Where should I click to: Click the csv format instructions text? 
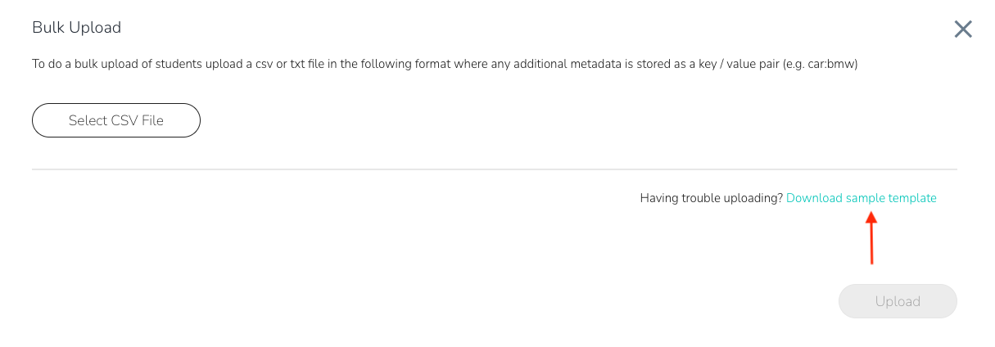[x=444, y=64]
